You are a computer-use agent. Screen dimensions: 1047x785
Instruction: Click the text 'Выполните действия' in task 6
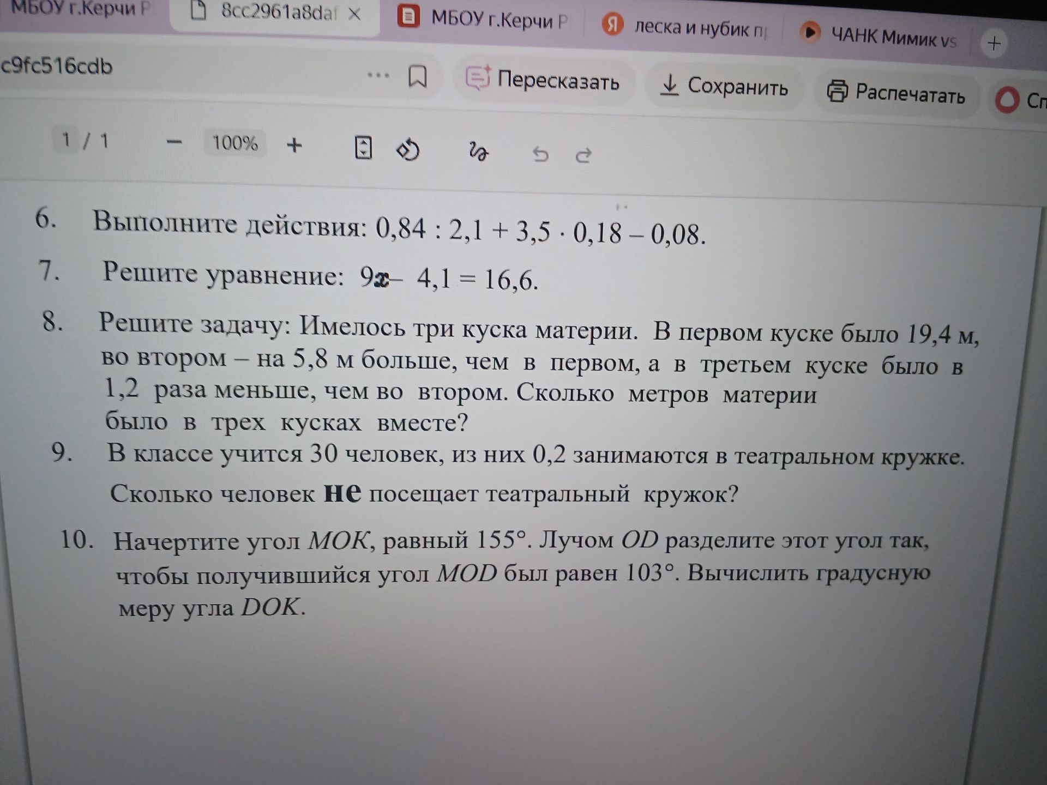[x=229, y=224]
